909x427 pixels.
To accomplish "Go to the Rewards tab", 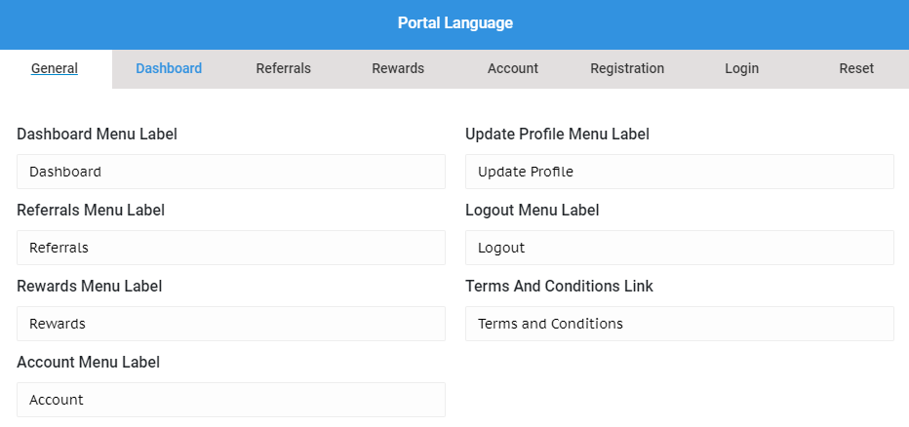I will 398,68.
